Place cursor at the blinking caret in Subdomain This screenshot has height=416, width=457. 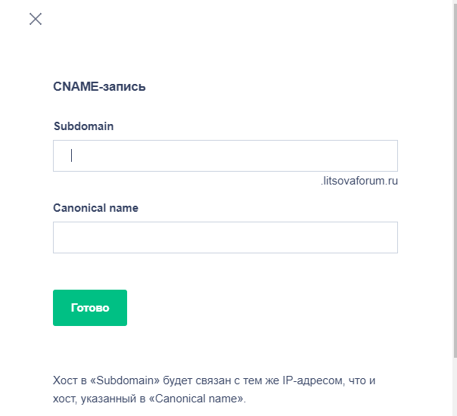click(71, 155)
